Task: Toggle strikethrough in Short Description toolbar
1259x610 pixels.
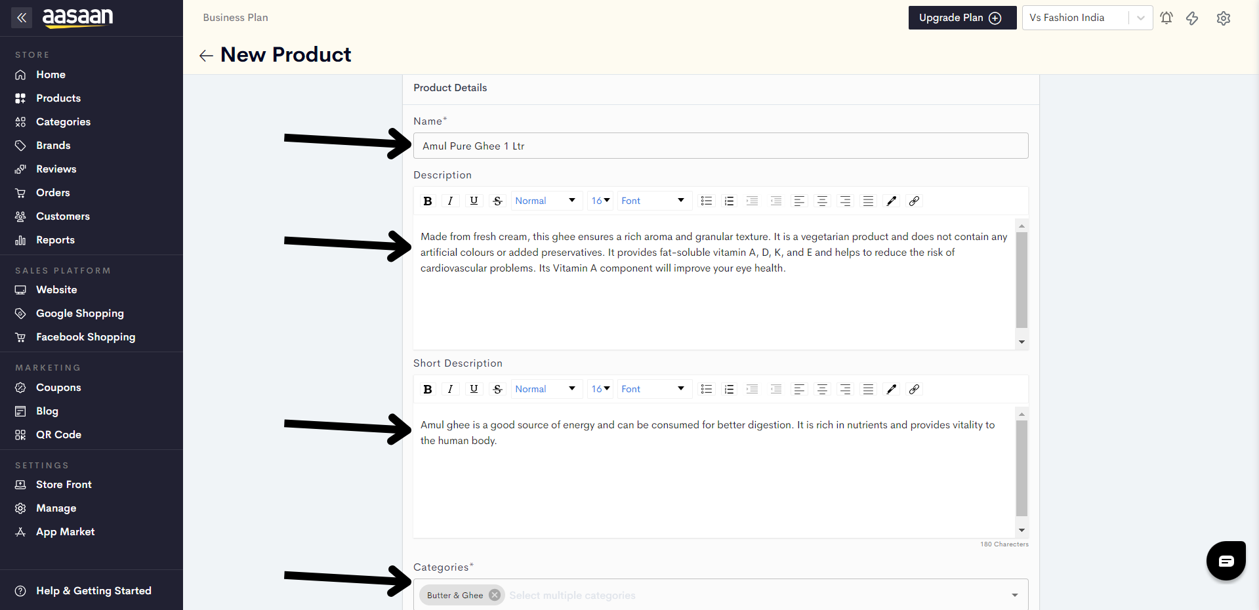Action: 497,389
